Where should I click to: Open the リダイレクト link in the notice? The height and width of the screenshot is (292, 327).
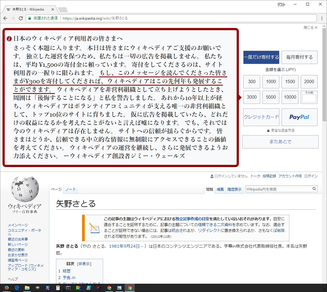click(209, 230)
